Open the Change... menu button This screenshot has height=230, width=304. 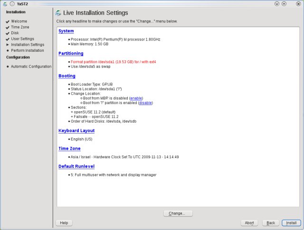coord(178,213)
